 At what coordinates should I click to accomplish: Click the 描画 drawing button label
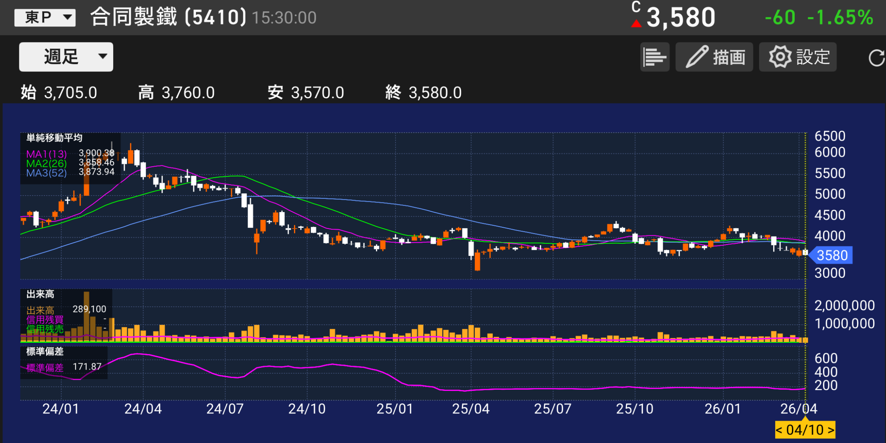pyautogui.click(x=729, y=57)
